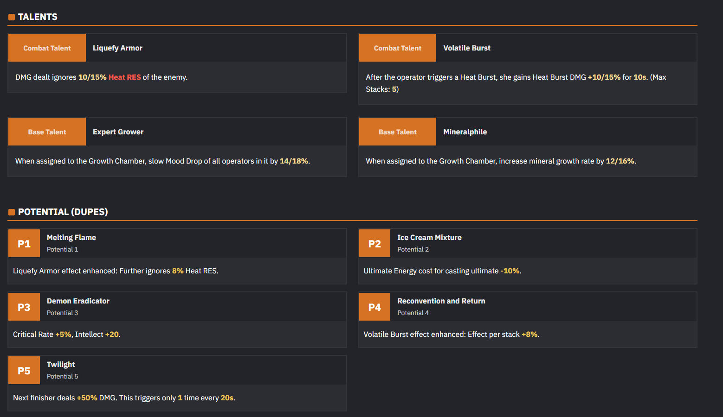Click the Liquefy Armor talent title
Image resolution: width=723 pixels, height=417 pixels.
click(x=117, y=48)
